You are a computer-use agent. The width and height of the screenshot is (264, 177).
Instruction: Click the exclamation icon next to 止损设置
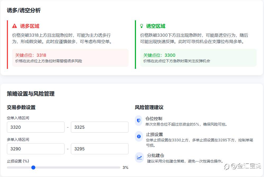tap(139, 136)
